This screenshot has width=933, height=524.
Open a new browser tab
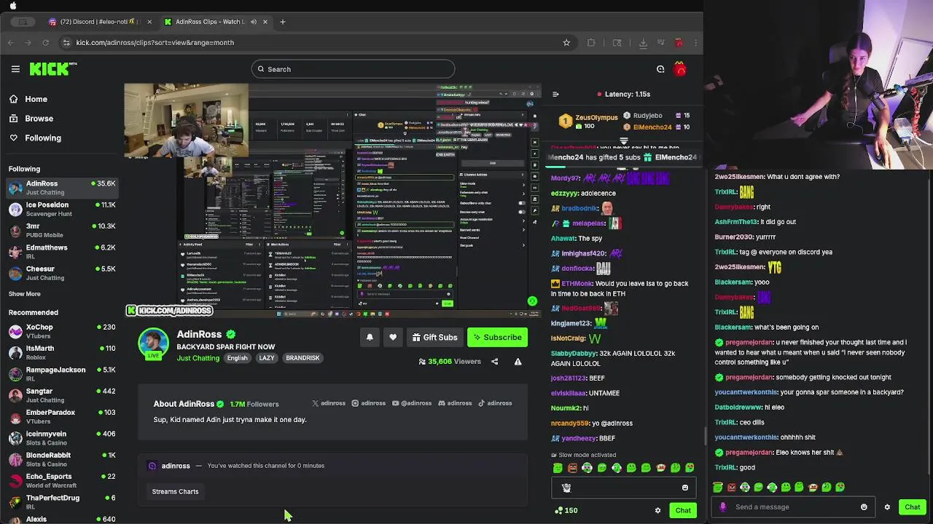coord(283,22)
